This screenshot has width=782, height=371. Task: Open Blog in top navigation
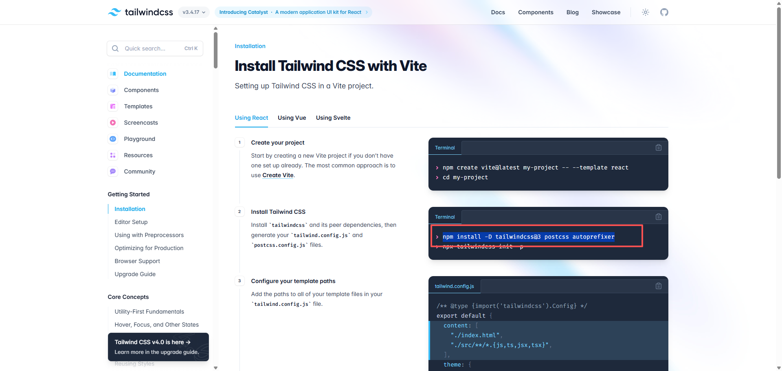pos(572,12)
